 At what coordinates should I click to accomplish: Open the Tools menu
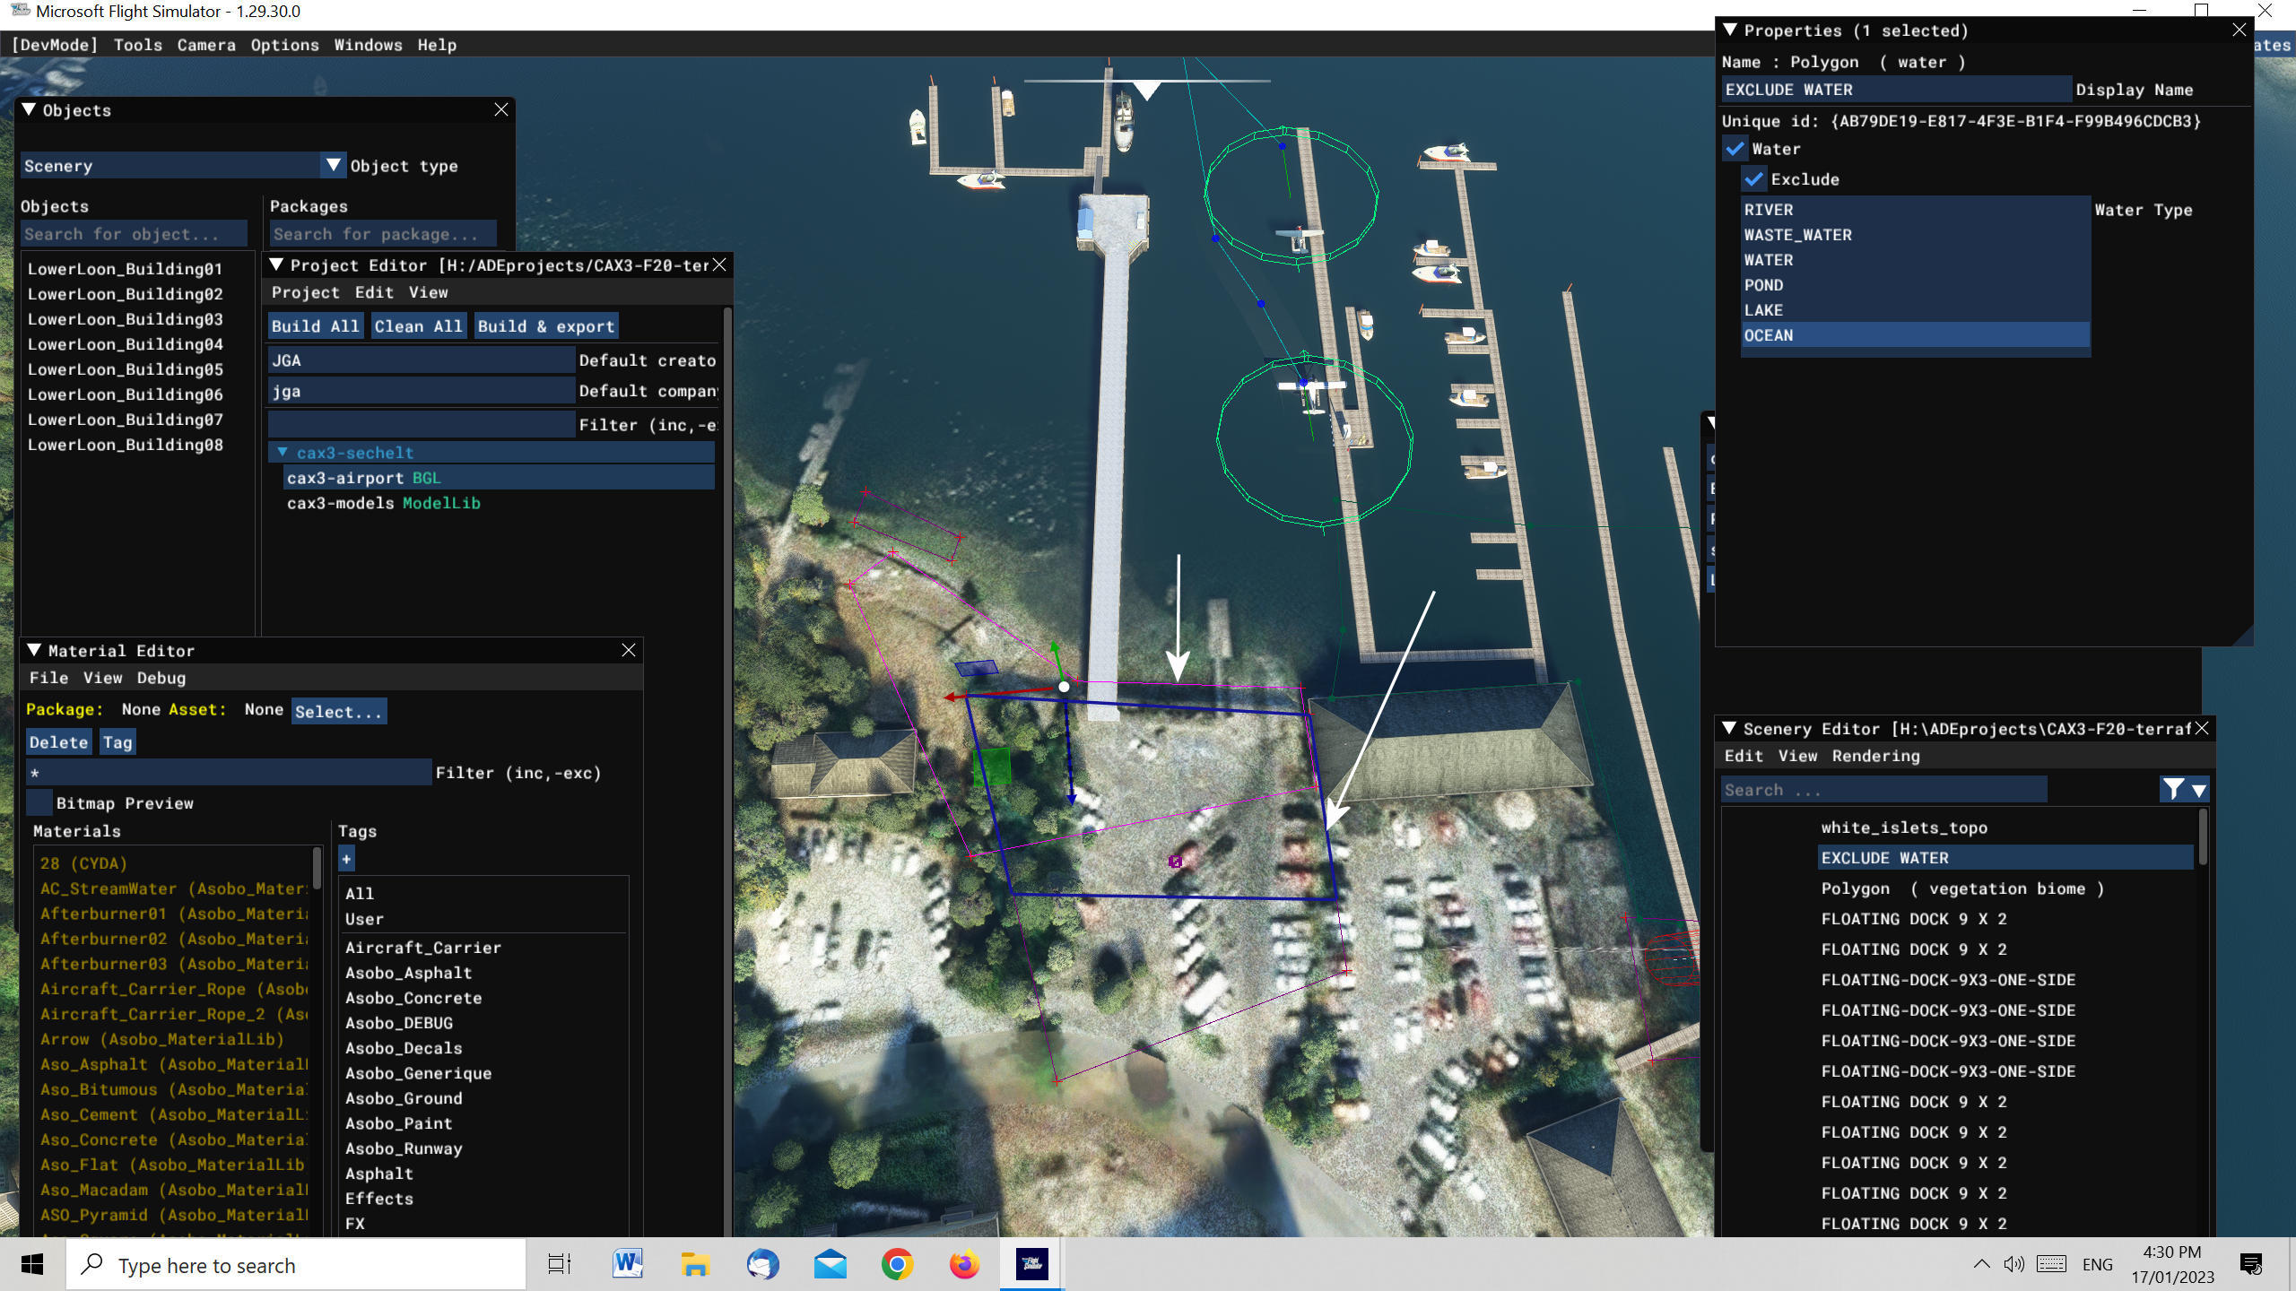[137, 45]
